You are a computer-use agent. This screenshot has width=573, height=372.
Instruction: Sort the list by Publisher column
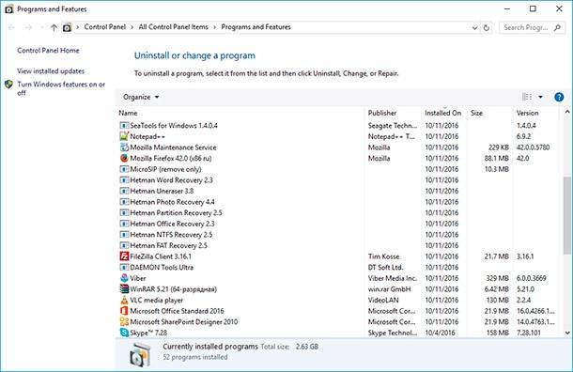[382, 113]
